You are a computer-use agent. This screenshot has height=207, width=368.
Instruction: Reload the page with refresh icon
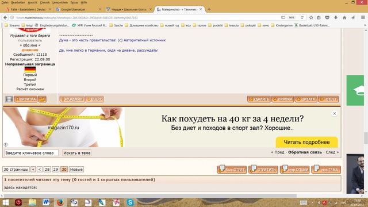point(302,18)
